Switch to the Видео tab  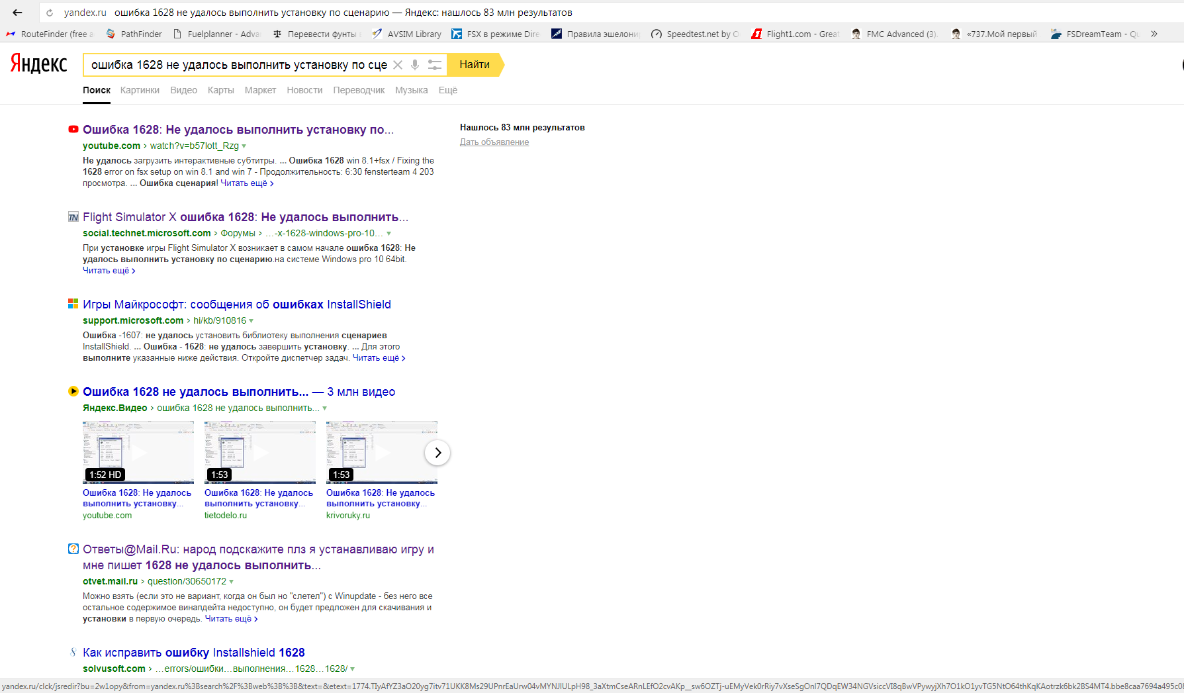pyautogui.click(x=183, y=90)
